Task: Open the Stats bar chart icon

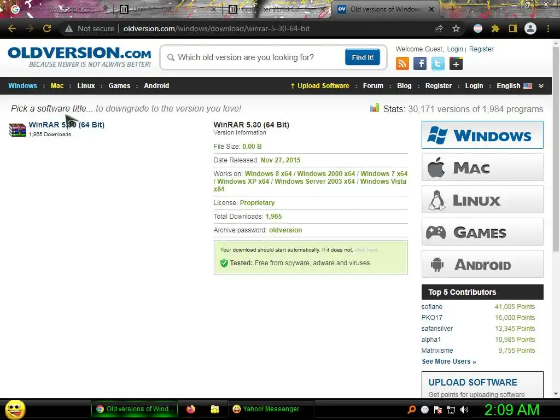Action: (374, 108)
